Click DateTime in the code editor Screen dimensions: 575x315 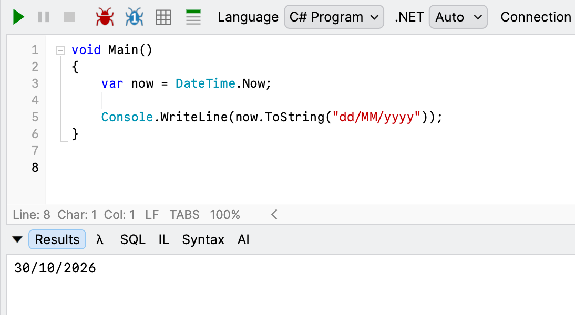pos(205,83)
